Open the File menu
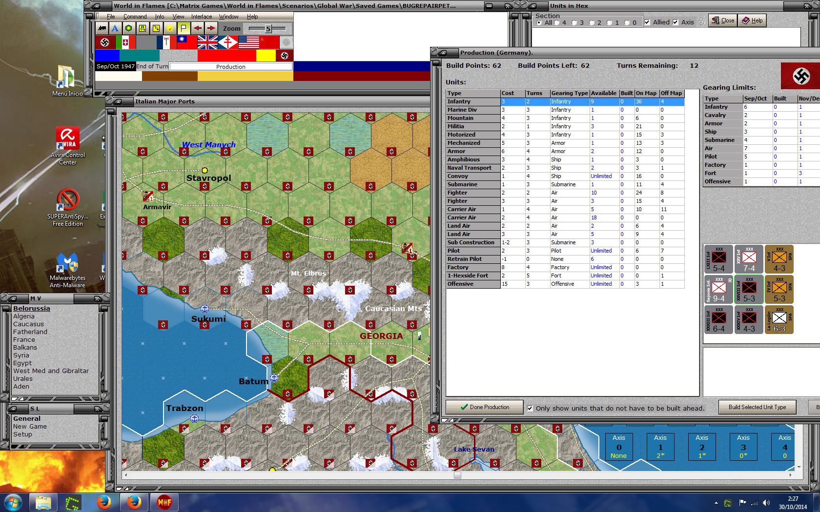 click(111, 17)
